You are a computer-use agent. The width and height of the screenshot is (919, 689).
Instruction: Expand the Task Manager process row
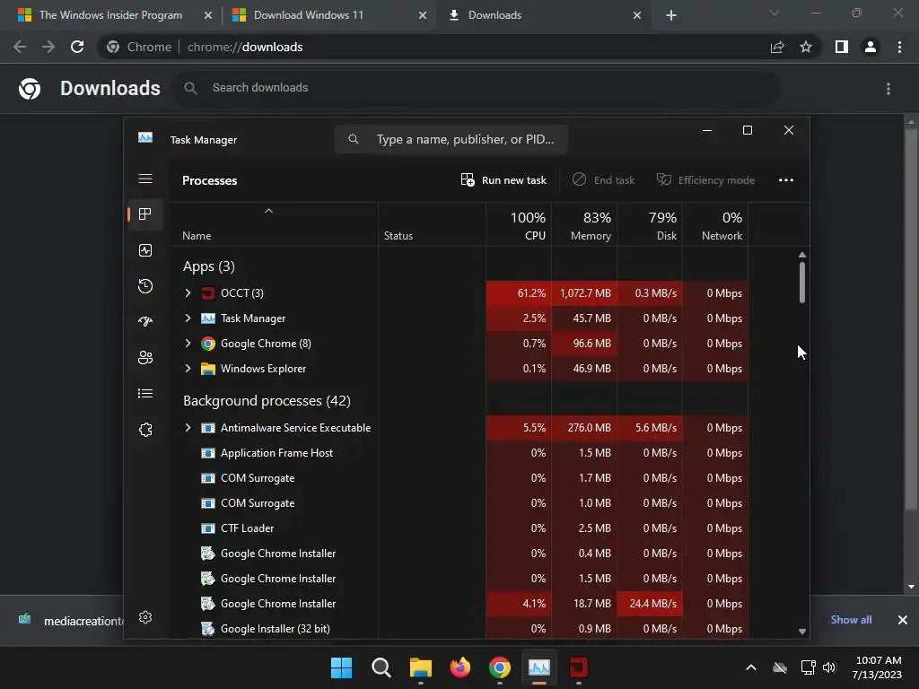point(188,318)
